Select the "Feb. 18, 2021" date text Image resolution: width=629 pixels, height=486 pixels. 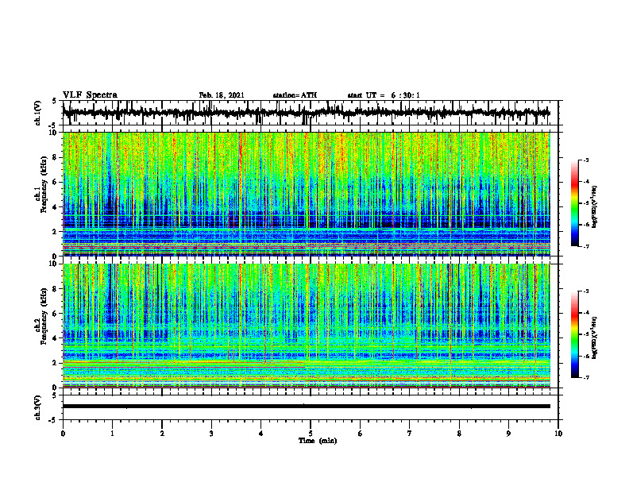click(222, 95)
